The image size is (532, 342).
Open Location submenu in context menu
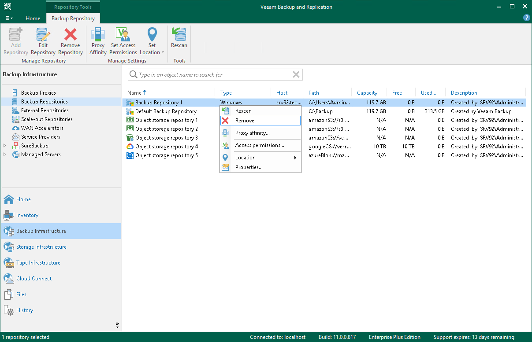[260, 158]
